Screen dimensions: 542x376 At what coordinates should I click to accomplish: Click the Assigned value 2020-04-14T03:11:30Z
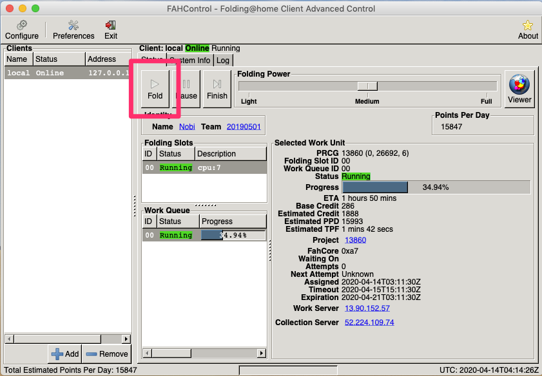(381, 282)
